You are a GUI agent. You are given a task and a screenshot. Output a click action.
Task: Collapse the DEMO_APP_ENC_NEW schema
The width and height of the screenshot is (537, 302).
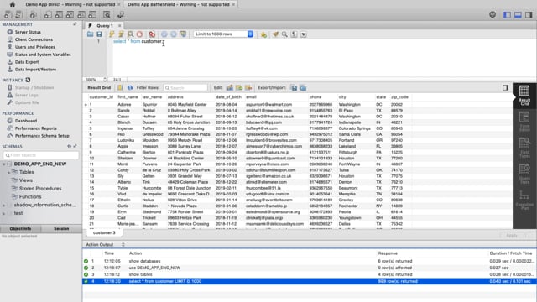pos(4,164)
